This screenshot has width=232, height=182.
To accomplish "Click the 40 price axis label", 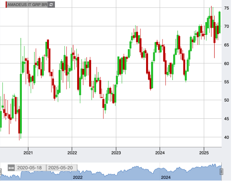I will (226, 137).
